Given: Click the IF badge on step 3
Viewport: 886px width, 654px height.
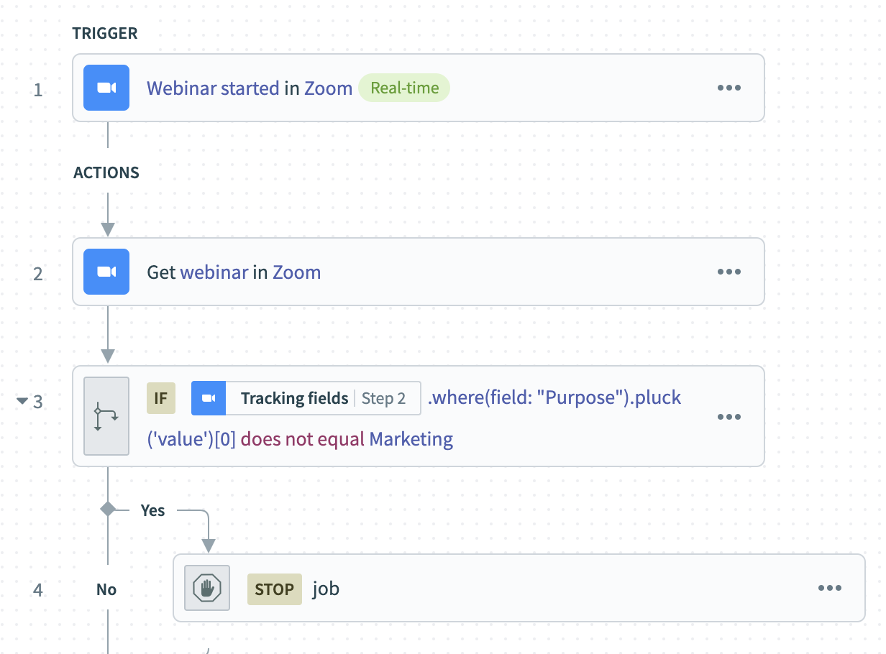Looking at the screenshot, I should pyautogui.click(x=161, y=397).
